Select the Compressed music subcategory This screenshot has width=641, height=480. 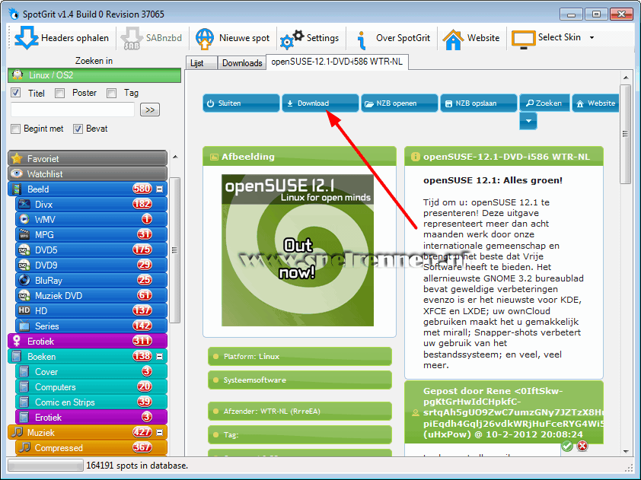coord(91,448)
